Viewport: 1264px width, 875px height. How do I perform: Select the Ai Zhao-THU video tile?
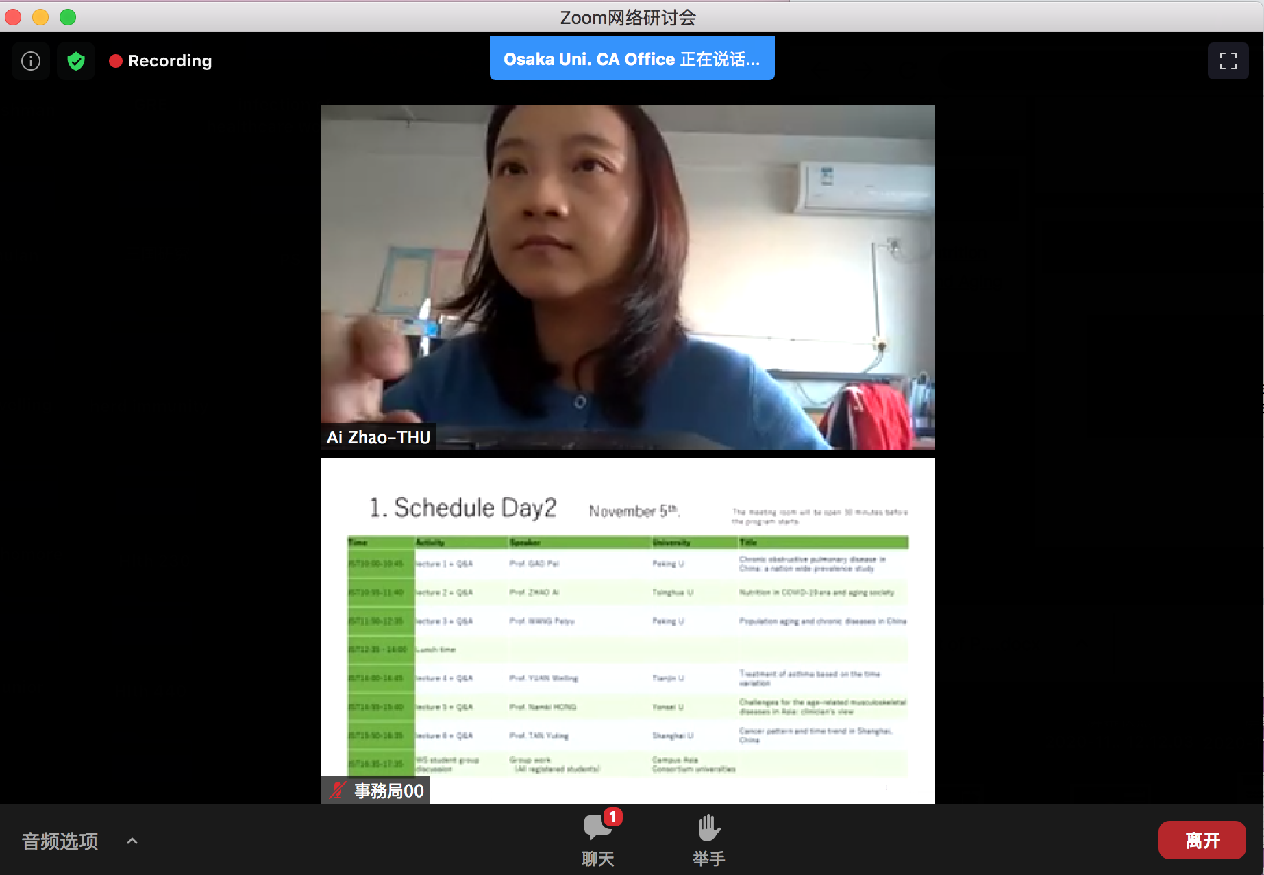(x=628, y=277)
